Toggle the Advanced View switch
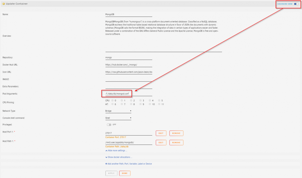302x178 pixels. [296, 4]
